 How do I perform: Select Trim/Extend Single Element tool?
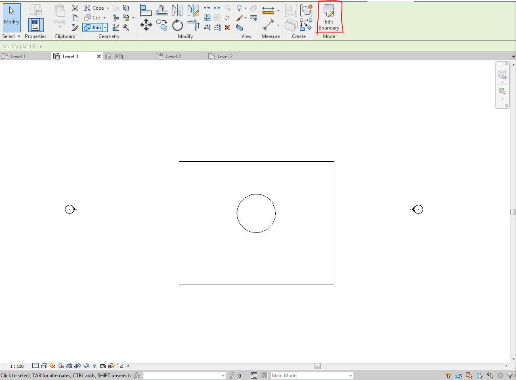tap(207, 27)
